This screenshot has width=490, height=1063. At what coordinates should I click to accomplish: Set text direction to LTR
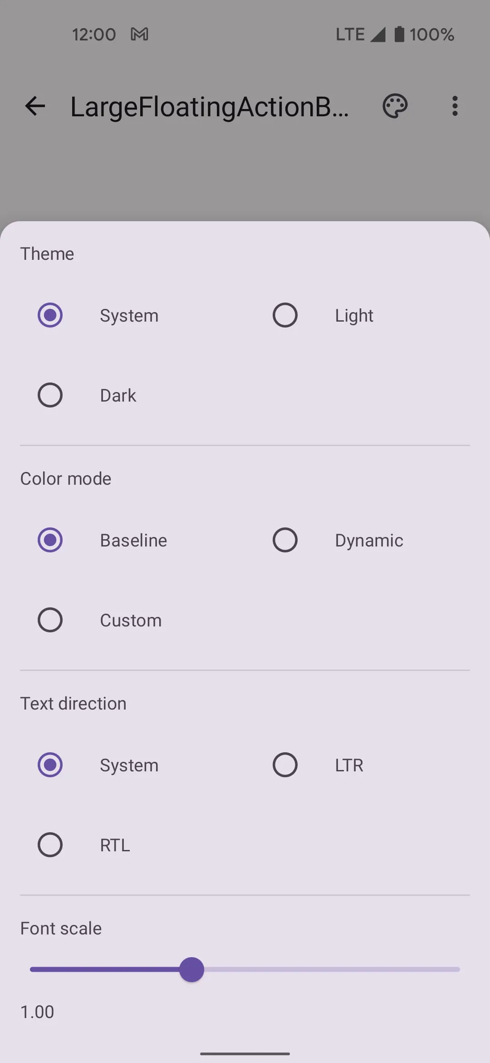coord(285,765)
